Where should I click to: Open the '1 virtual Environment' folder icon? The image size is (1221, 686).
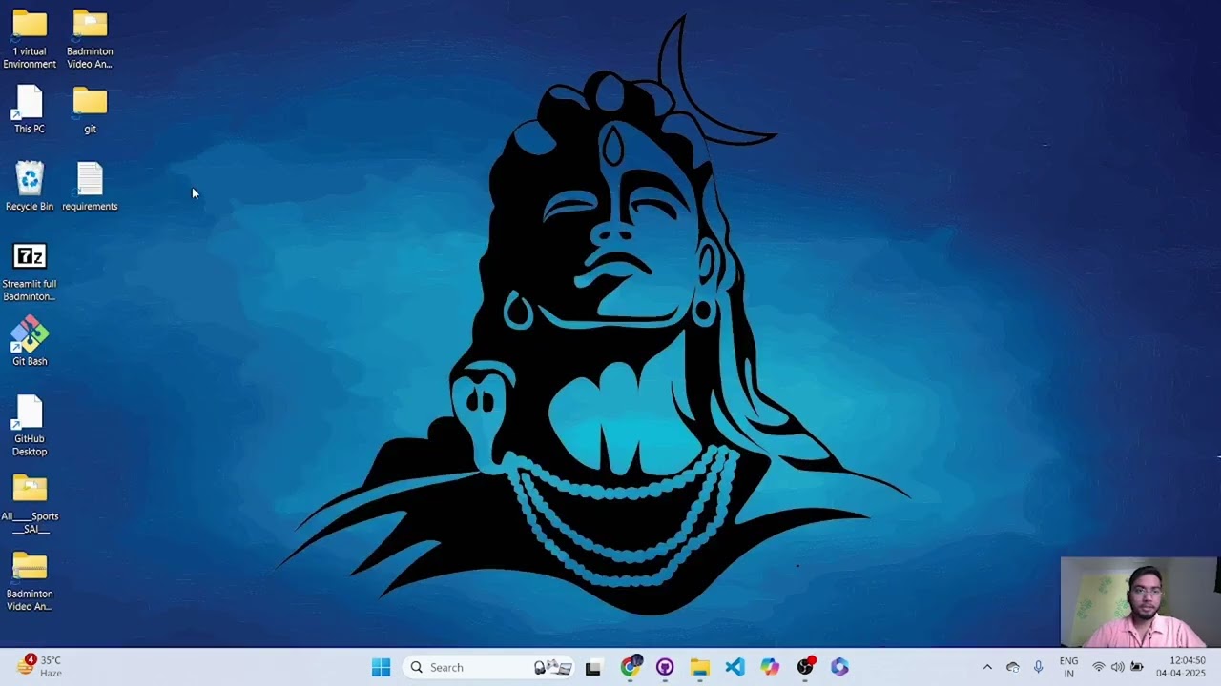30,40
